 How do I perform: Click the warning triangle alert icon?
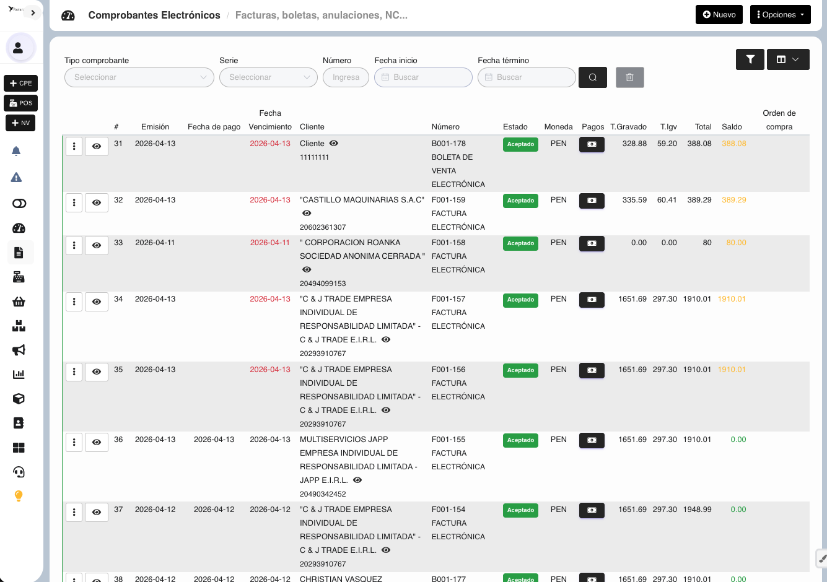coord(17,178)
